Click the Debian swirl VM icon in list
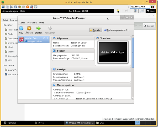 point(21,39)
